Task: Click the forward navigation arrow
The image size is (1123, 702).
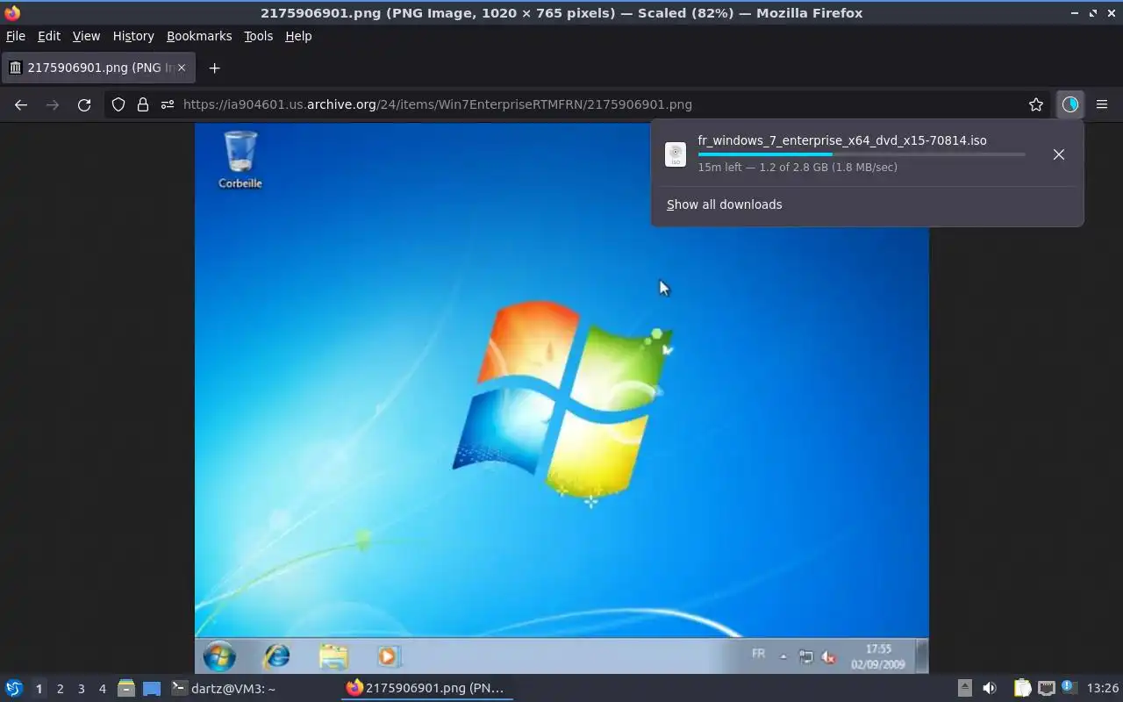Action: click(x=53, y=104)
